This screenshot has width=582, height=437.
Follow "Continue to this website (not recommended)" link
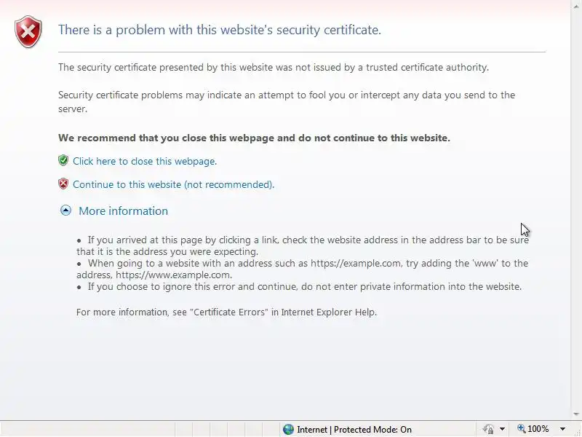point(173,184)
